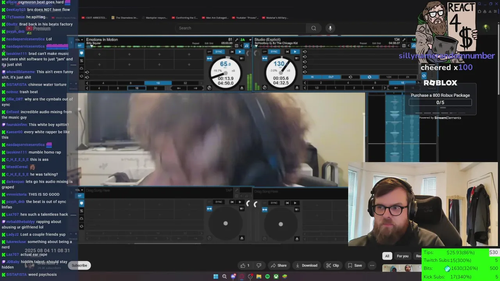Viewport: 500px width, 281px height.
Task: Toggle SYNC on the right deck
Action: tap(274, 52)
